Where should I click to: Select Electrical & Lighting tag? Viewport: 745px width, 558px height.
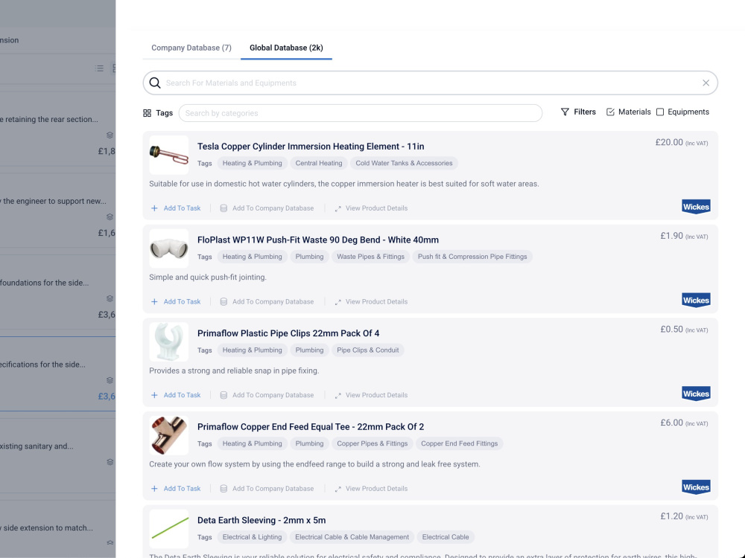252,537
